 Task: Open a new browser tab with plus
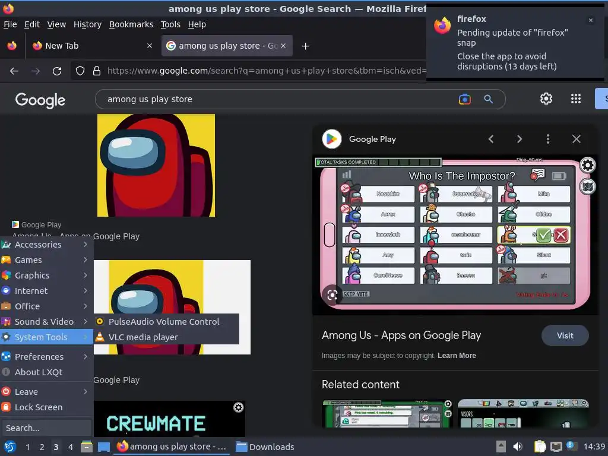(306, 46)
